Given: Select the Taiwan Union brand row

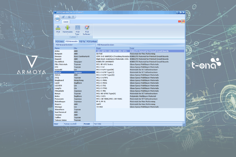Looking at the screenshot, I should [x=75, y=120].
